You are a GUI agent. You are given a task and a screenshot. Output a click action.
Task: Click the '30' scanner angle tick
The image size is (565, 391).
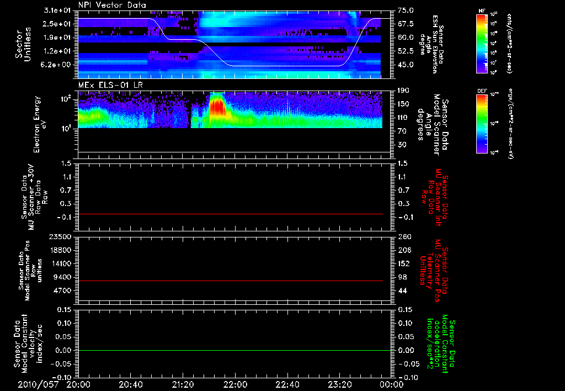coord(402,145)
